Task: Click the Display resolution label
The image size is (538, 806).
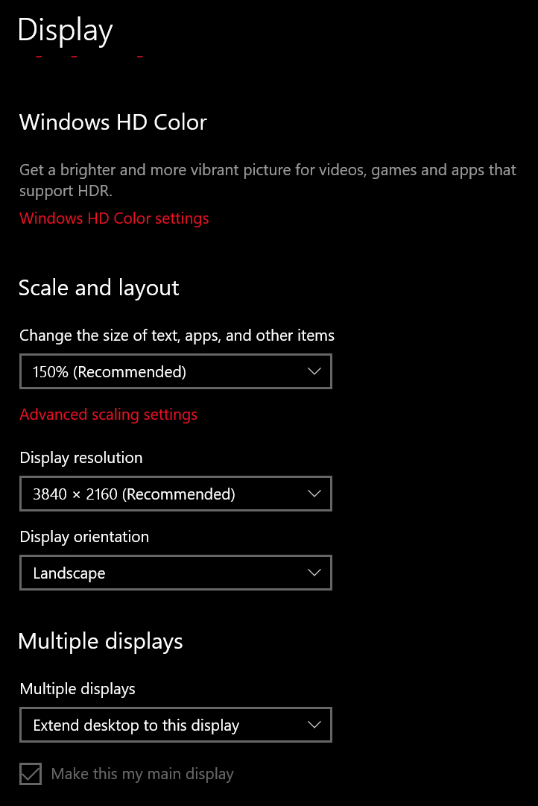Action: click(81, 458)
